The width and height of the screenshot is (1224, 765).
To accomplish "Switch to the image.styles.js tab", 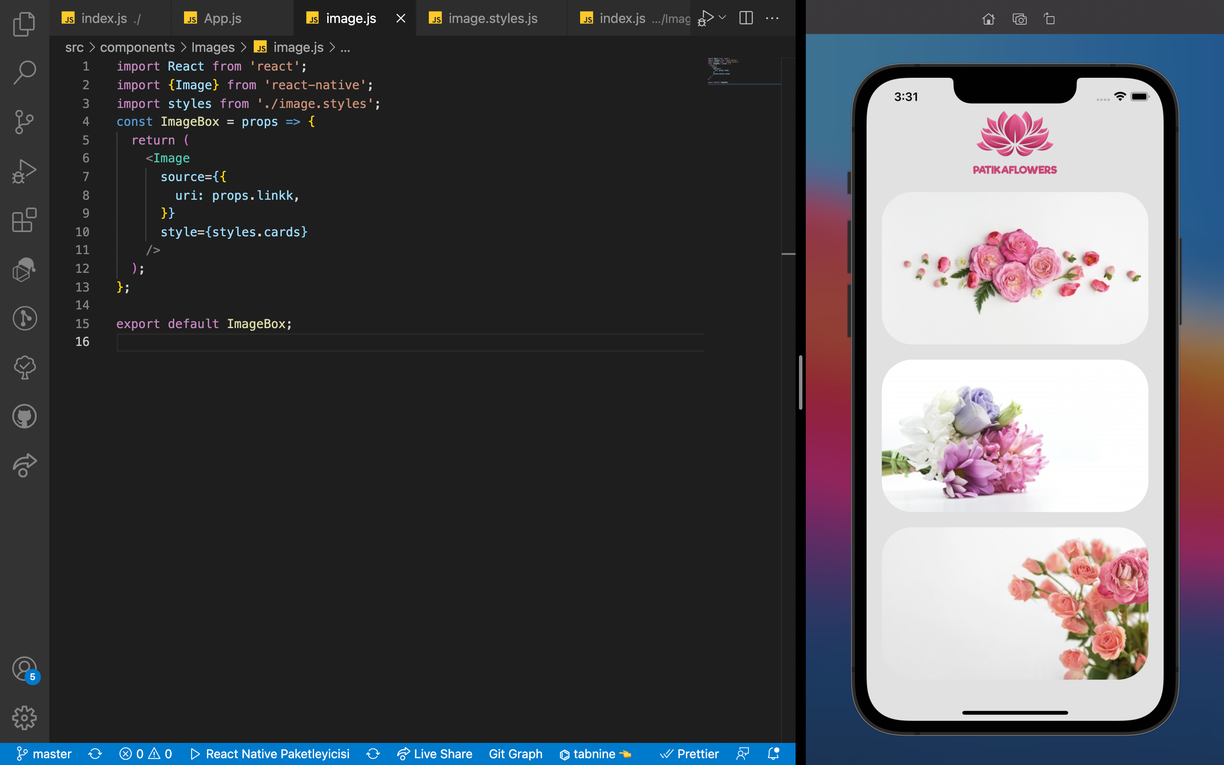I will pyautogui.click(x=492, y=18).
